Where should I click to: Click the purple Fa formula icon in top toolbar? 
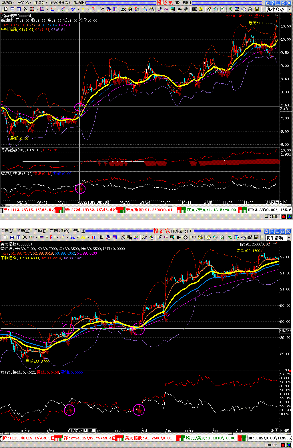(x=166, y=9)
